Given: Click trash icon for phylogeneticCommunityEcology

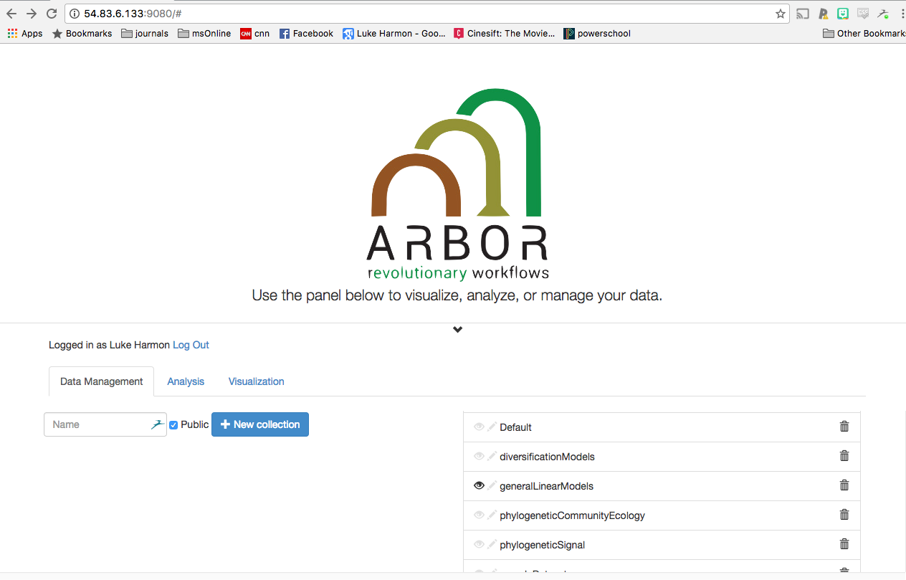Looking at the screenshot, I should (x=844, y=514).
